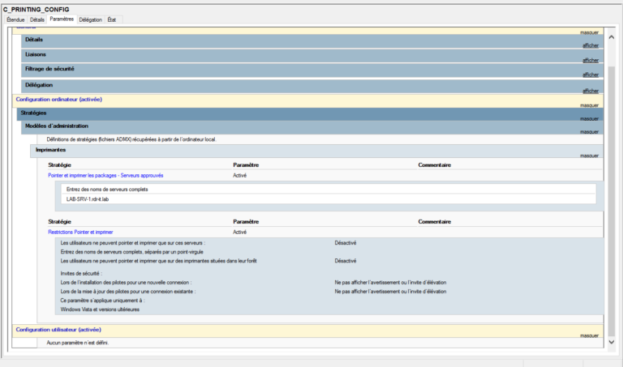Click Activé value of Serveurs approuvés policy

coord(239,175)
